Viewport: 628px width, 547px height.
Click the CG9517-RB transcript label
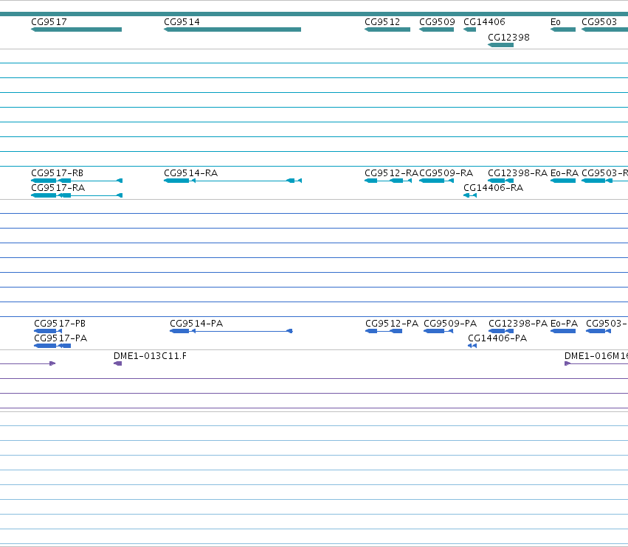pos(58,173)
